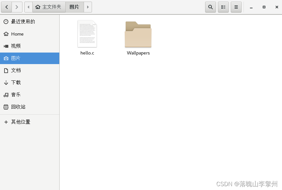Click the forward navigation arrow

pos(17,7)
